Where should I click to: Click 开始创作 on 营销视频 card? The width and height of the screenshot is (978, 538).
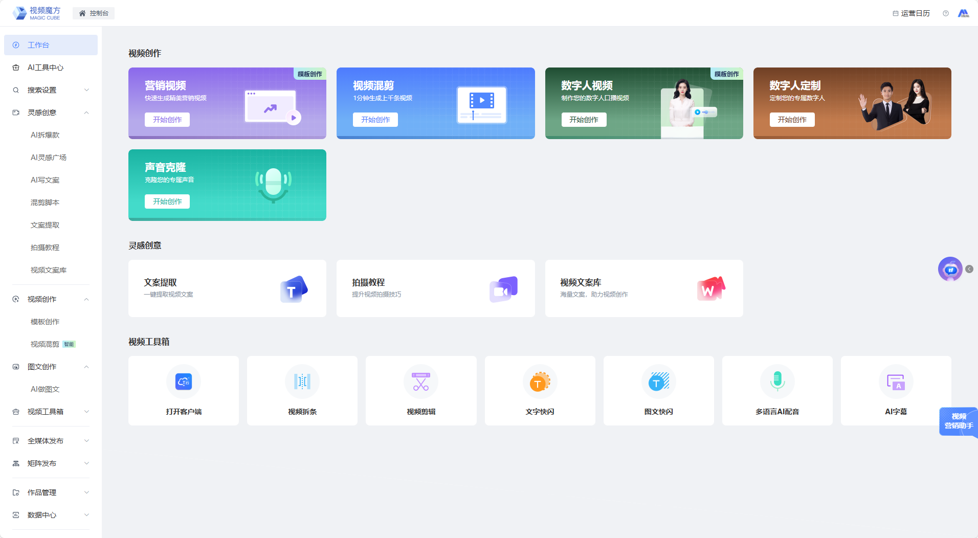167,120
